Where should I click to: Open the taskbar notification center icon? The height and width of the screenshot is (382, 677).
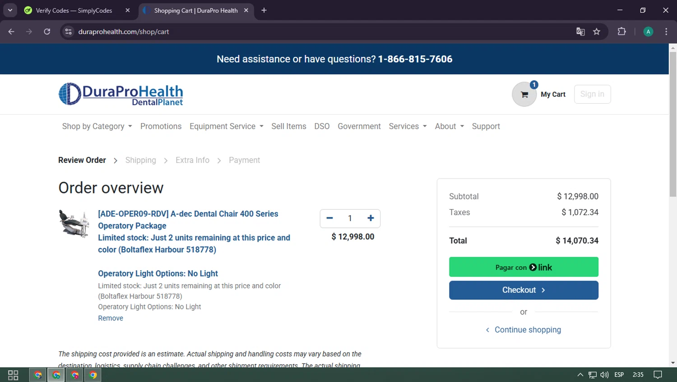point(658,375)
